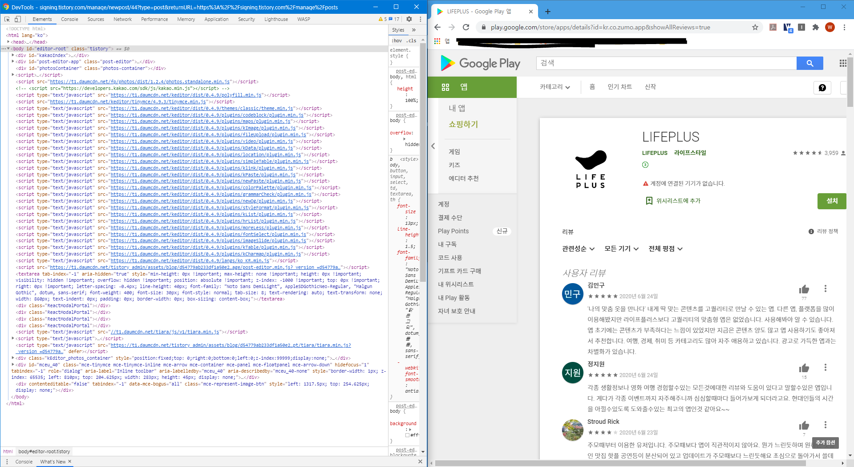Expand the div#kakaoIndex node
The height and width of the screenshot is (467, 854).
pos(13,55)
